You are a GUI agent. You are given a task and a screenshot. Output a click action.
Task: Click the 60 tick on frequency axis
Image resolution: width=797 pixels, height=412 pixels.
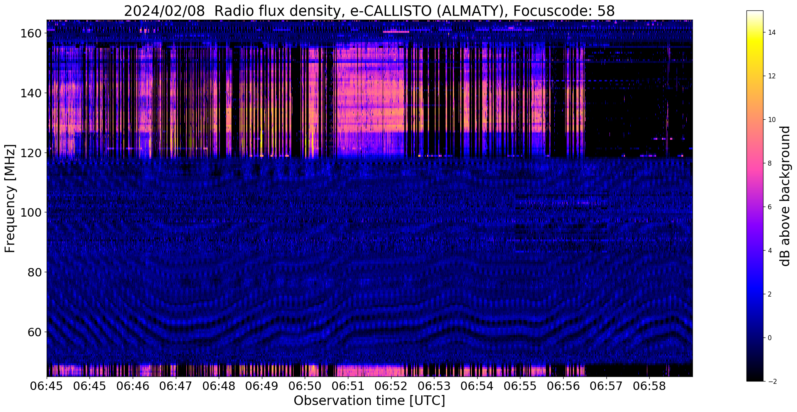point(34,332)
